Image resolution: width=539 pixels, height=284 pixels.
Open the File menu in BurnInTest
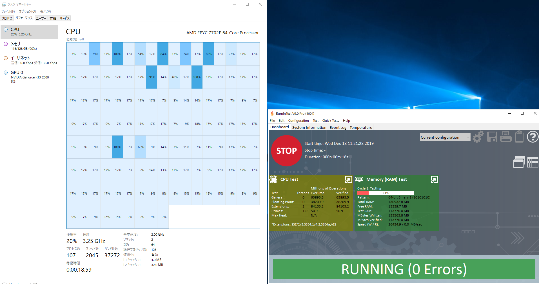tap(272, 121)
